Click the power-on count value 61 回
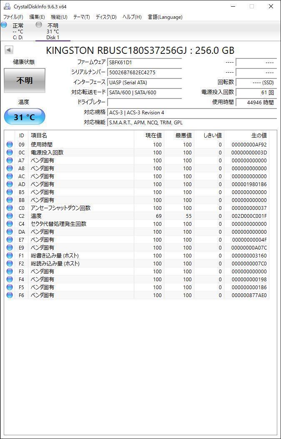This screenshot has width=281, height=439. 256,92
